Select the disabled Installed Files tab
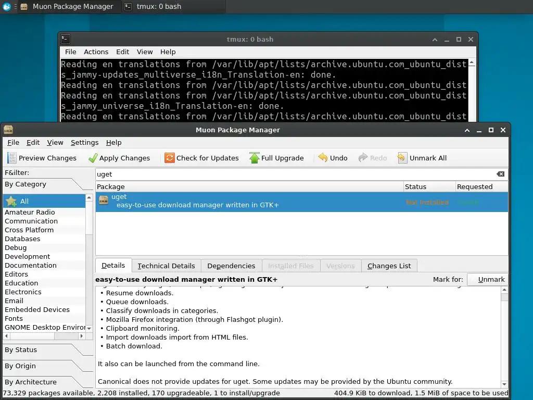Screen dimensions: 533x400 tap(290, 266)
